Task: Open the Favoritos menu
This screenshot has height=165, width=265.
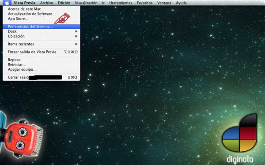Action: point(145,3)
